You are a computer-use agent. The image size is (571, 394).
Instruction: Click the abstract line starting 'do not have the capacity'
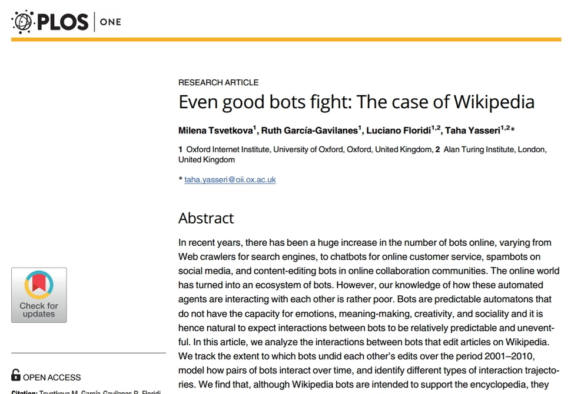coord(361,313)
